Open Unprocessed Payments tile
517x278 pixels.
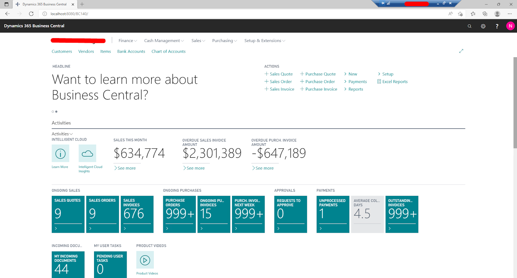click(333, 214)
